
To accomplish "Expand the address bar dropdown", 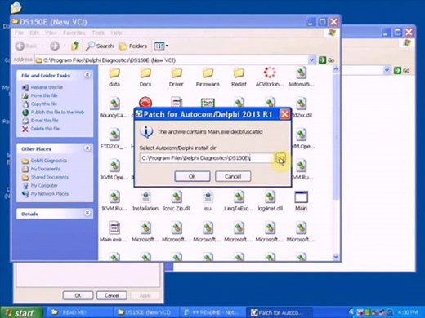I will [311, 60].
